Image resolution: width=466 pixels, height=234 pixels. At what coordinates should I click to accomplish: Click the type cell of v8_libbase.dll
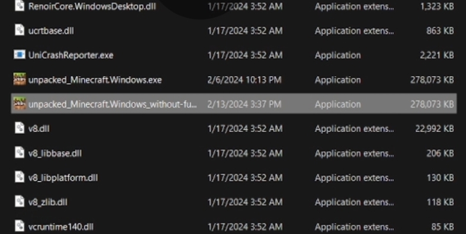pyautogui.click(x=355, y=153)
